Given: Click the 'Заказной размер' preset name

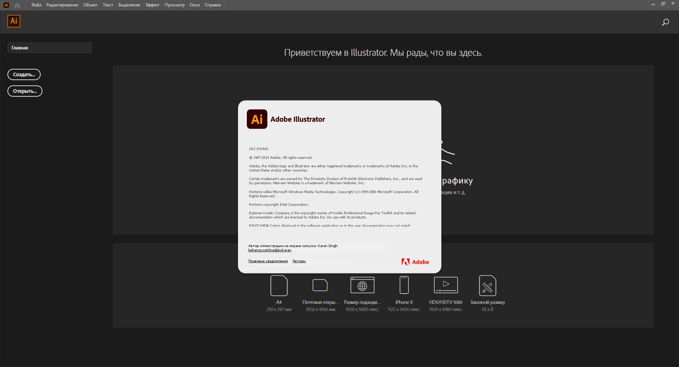Looking at the screenshot, I should tap(488, 302).
